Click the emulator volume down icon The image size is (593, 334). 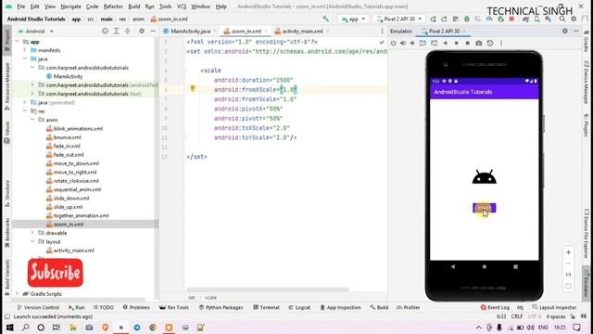pyautogui.click(x=412, y=44)
